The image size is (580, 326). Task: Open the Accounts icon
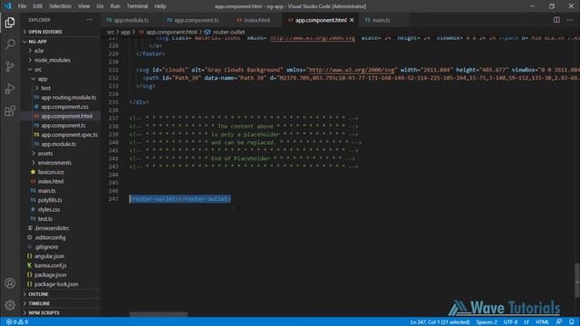tap(10, 283)
